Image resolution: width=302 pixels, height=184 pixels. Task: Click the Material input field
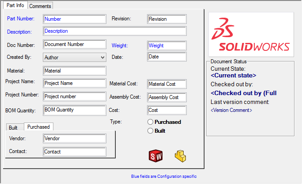pos(75,71)
